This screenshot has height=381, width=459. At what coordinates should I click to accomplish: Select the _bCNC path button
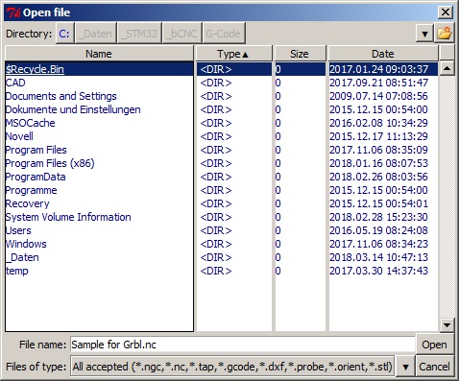(x=181, y=34)
